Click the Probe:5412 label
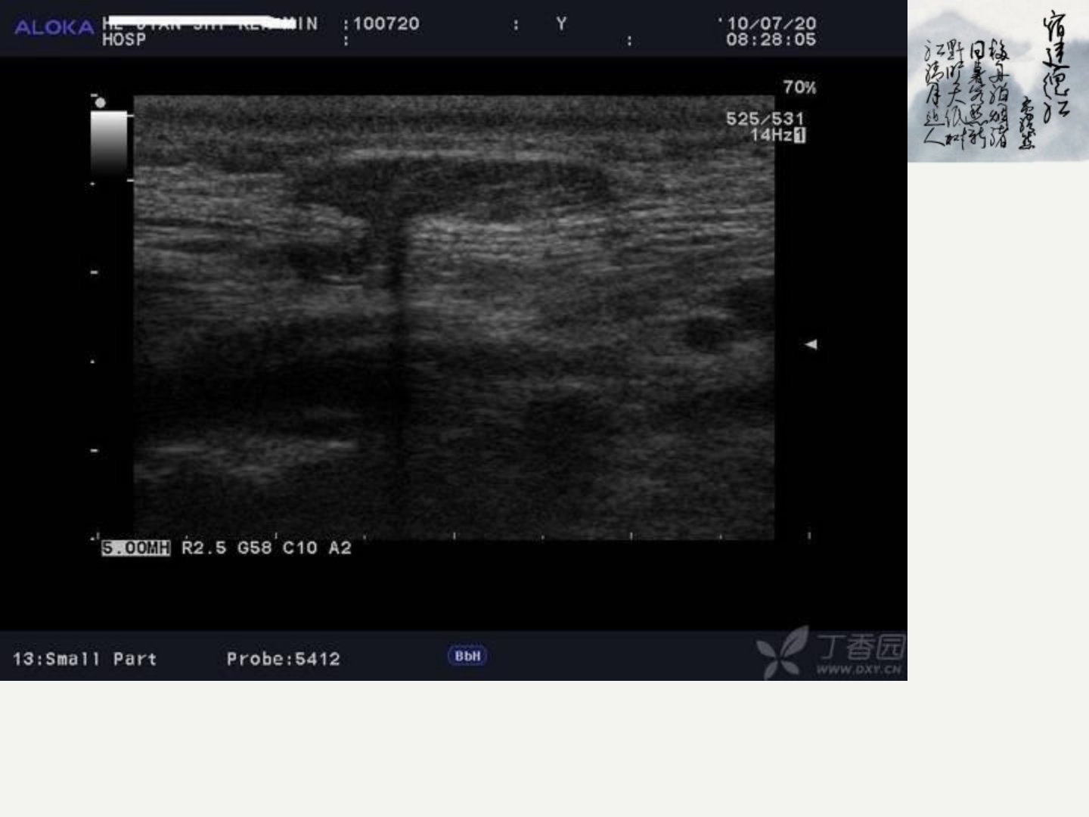The width and height of the screenshot is (1089, 817). (x=283, y=659)
